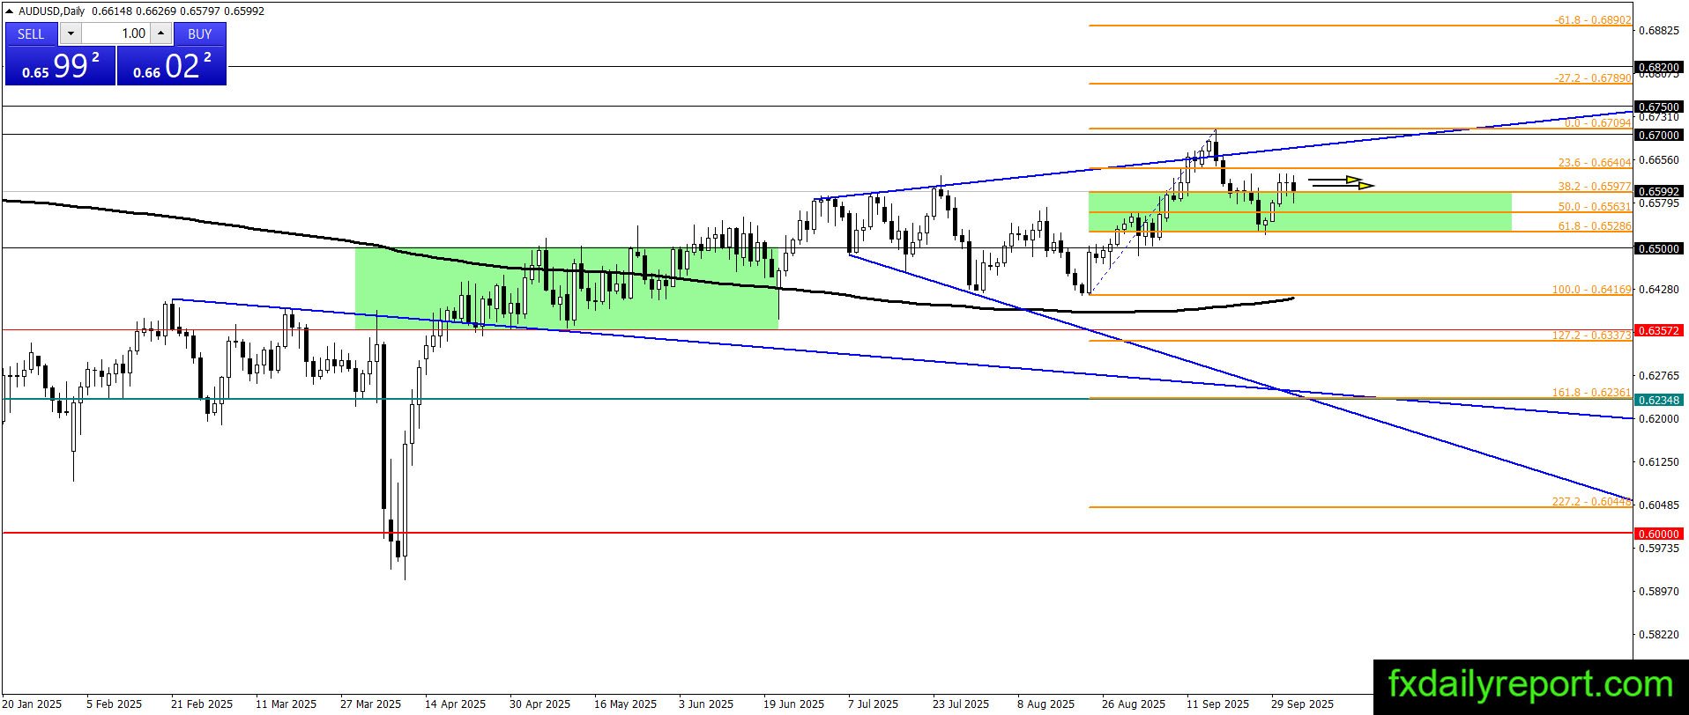Viewport: 1689px width, 715px height.
Task: Click the 0.66 02 buy price tile
Action: pyautogui.click(x=172, y=66)
